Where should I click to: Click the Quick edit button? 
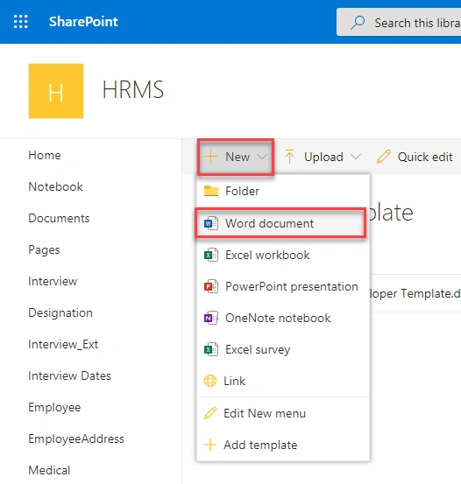[415, 157]
